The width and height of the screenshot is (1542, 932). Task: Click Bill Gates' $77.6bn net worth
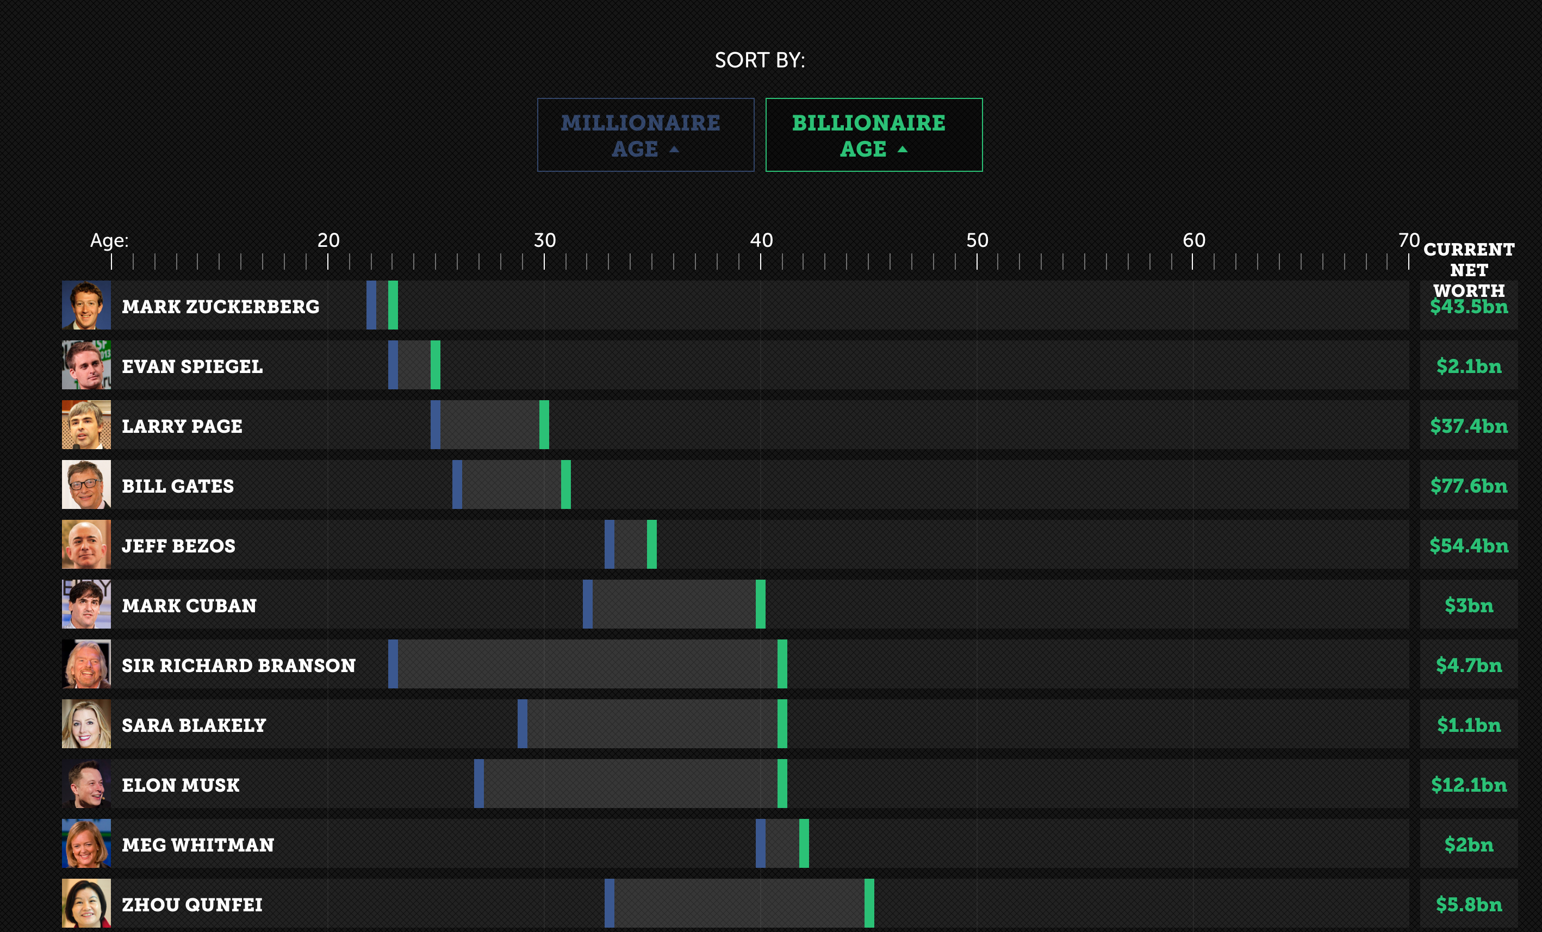point(1468,486)
